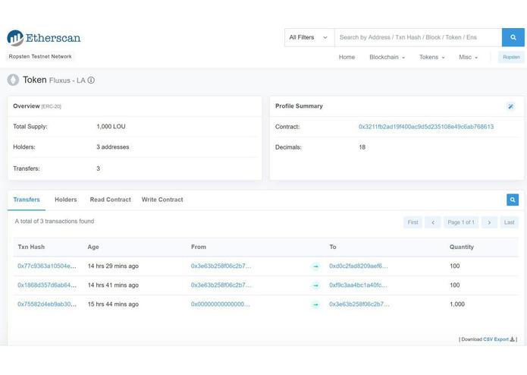This screenshot has height=375, width=527.
Task: Click the A total of 3 transactions found text
Action: pos(55,222)
